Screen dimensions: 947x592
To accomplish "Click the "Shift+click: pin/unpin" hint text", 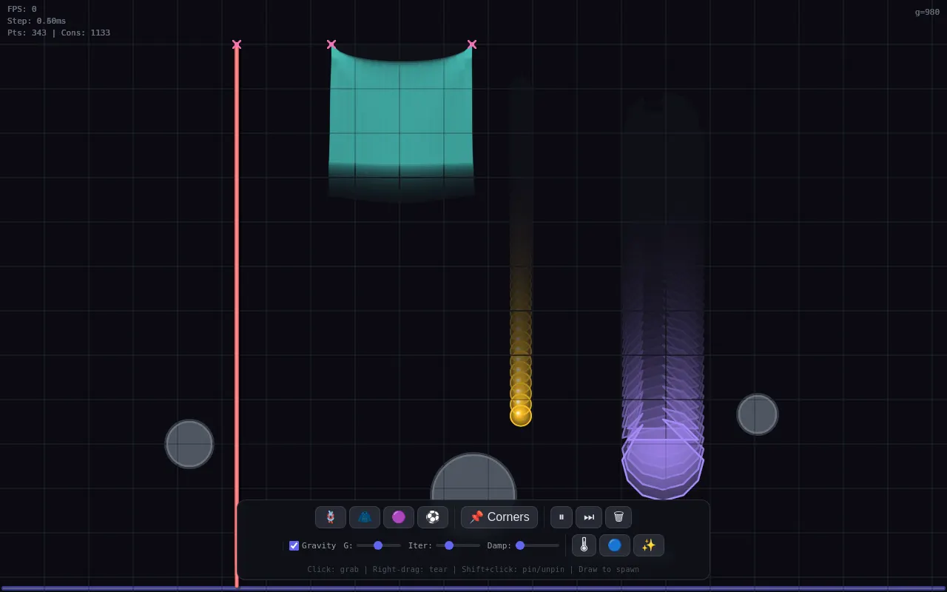I will tap(511, 570).
